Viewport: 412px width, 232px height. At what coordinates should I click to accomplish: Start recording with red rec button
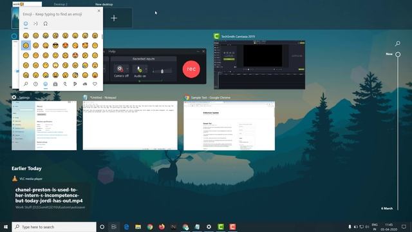(x=191, y=69)
